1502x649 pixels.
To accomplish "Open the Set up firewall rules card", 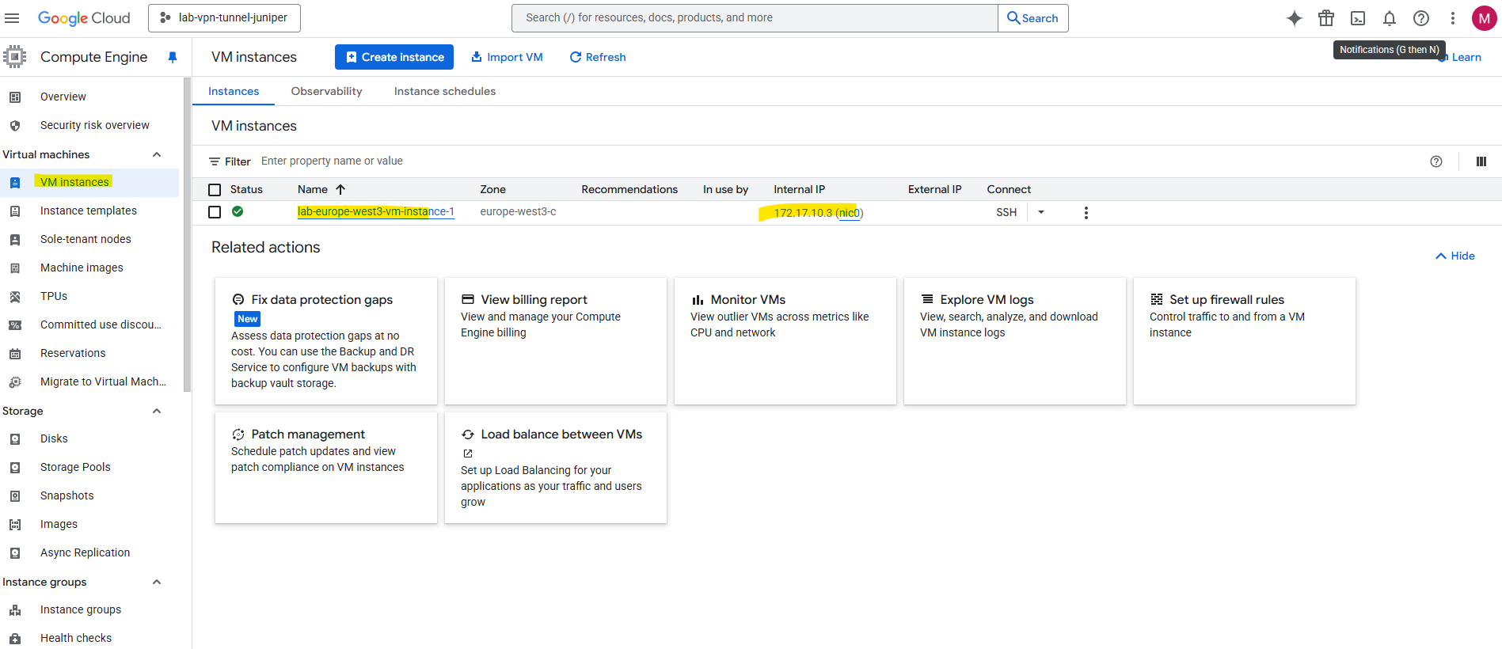I will tap(1245, 341).
